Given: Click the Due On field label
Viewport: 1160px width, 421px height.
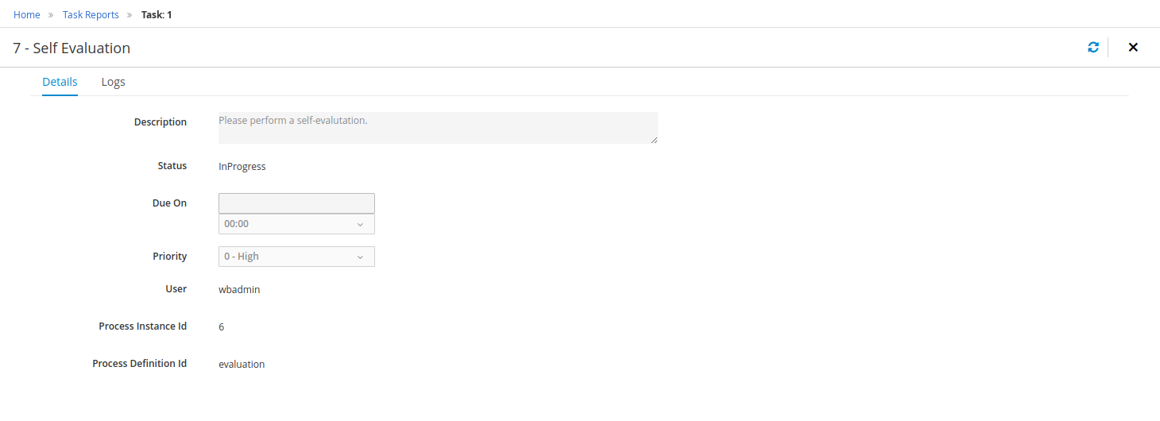Looking at the screenshot, I should tap(169, 203).
